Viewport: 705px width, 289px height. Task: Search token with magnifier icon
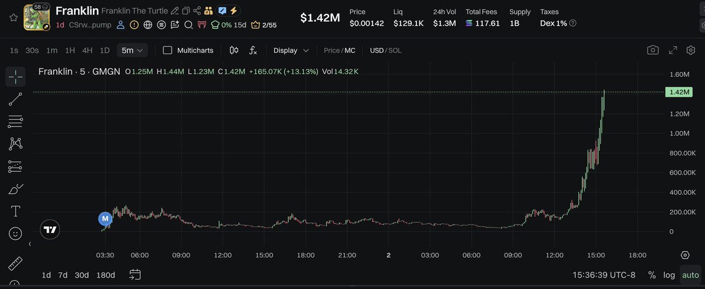click(x=188, y=25)
